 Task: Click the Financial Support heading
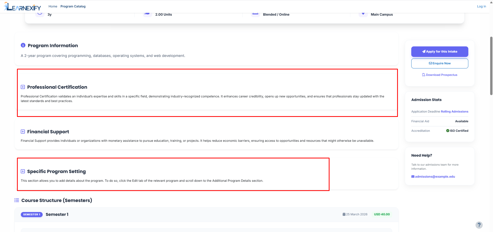[48, 132]
